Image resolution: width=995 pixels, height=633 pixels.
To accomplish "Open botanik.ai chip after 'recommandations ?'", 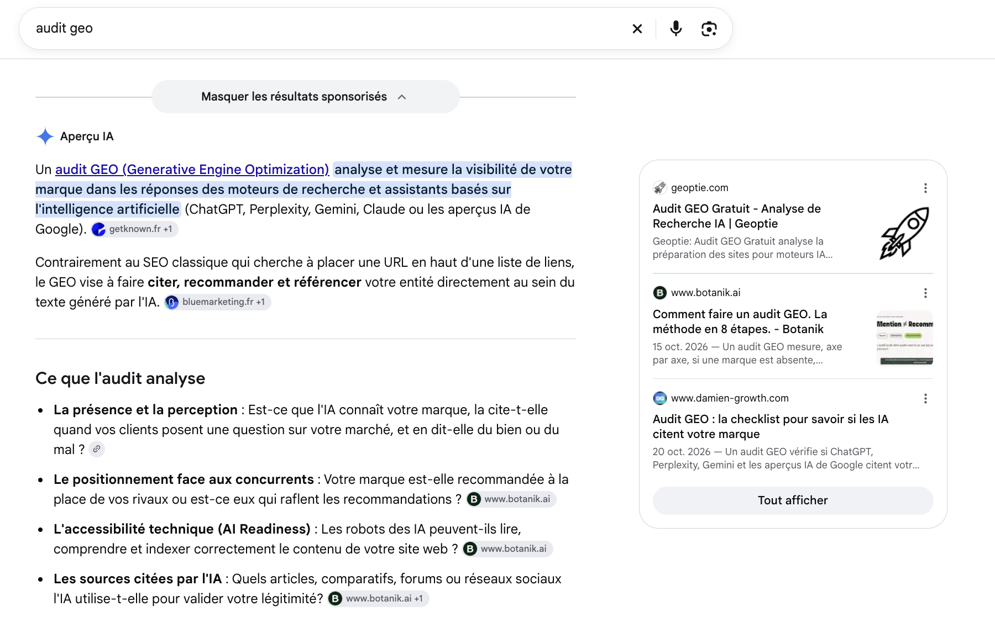I will pyautogui.click(x=511, y=499).
